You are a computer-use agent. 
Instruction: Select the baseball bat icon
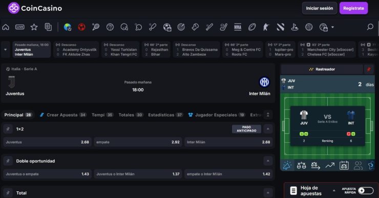click(209, 27)
